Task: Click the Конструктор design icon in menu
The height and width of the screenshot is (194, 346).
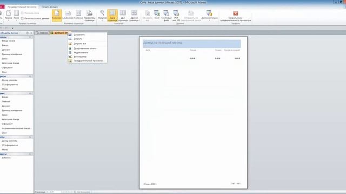Action: pos(70,57)
